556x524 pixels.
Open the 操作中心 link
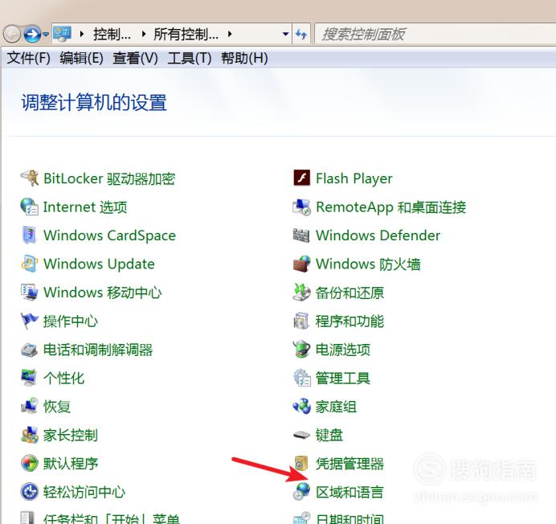click(71, 321)
